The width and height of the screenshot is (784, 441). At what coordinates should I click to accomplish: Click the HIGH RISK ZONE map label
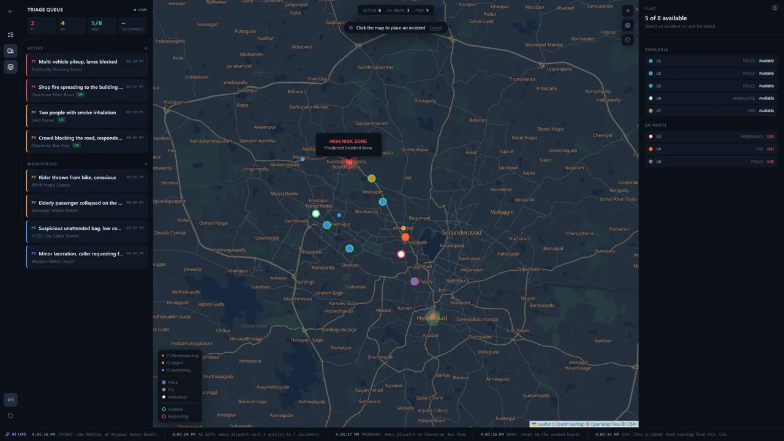click(348, 141)
